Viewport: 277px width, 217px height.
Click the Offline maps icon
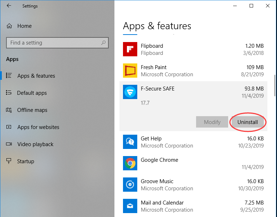[x=9, y=110]
